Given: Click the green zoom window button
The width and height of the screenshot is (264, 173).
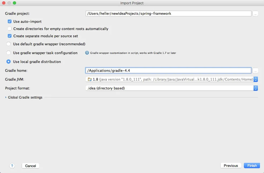Looking at the screenshot, I should coord(14,3).
